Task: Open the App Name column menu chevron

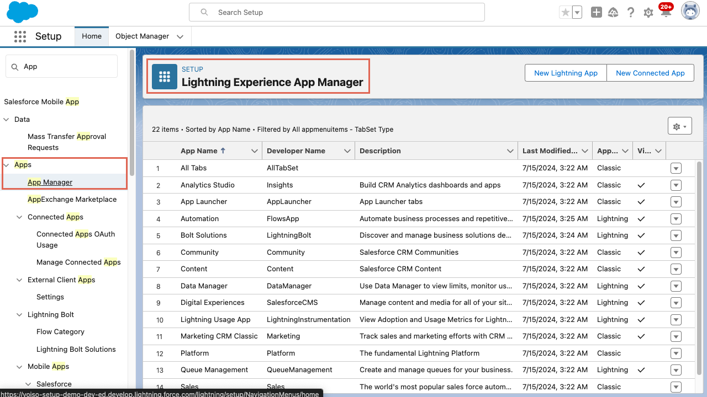Action: point(255,151)
